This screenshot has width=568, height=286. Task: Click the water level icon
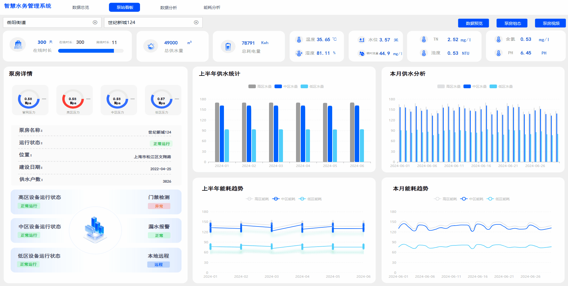click(x=362, y=40)
